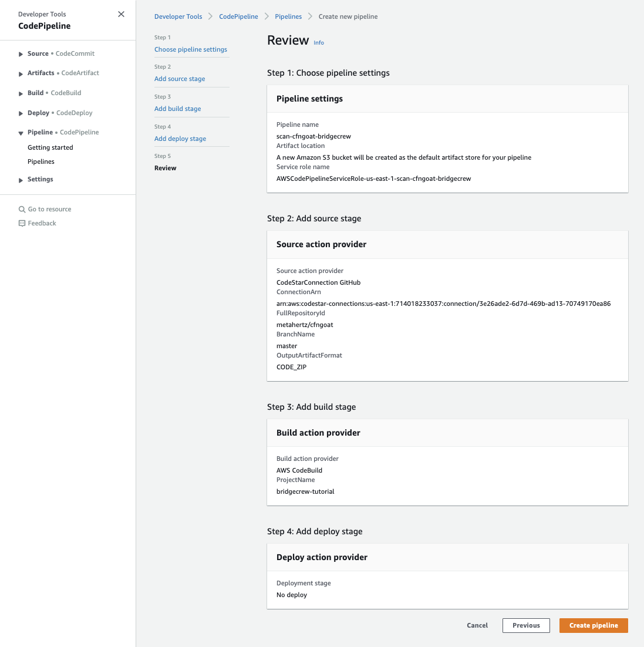
Task: Expand the Settings section arrow
Action: point(21,180)
